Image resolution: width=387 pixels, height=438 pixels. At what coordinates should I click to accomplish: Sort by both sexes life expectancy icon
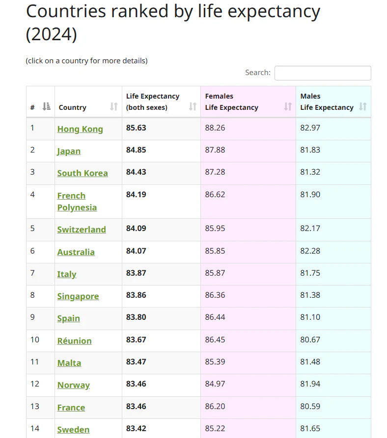193,106
